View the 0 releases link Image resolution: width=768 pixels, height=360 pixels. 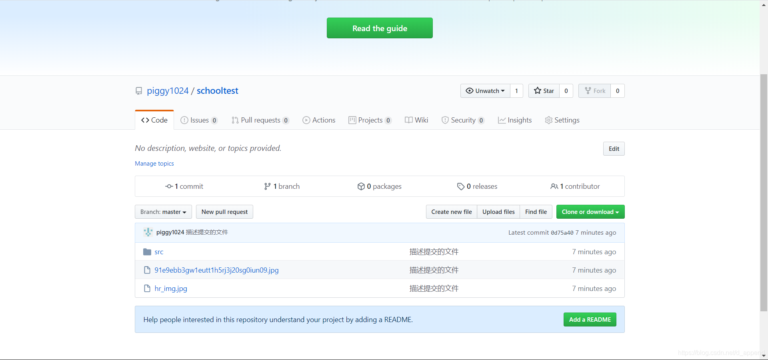pyautogui.click(x=477, y=186)
